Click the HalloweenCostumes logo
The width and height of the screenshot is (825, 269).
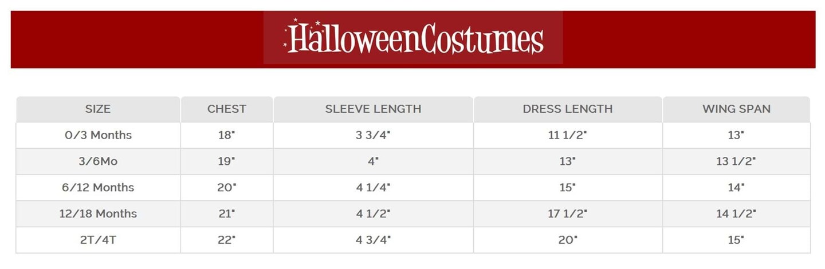coord(413,38)
